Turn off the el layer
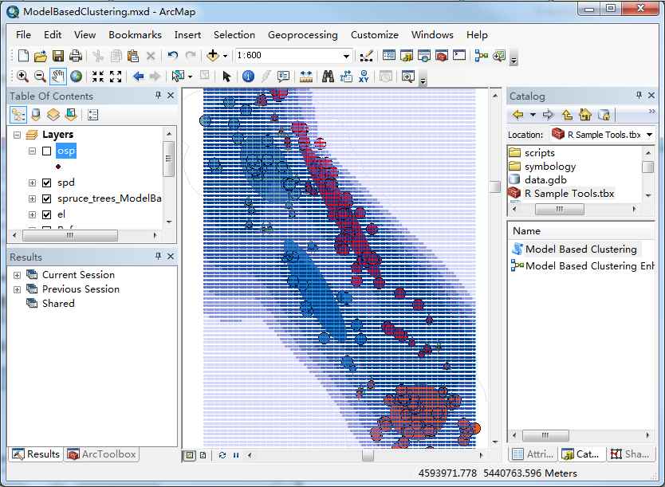The width and height of the screenshot is (665, 487). [47, 214]
